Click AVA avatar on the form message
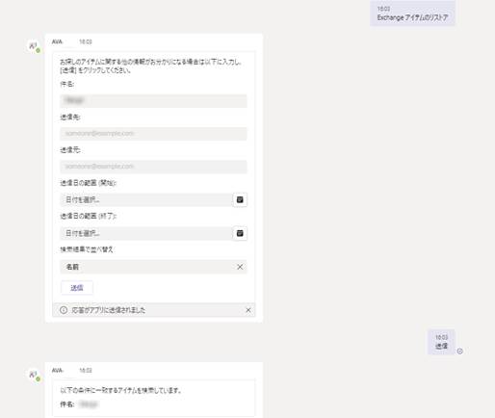The width and height of the screenshot is (495, 418). point(34,47)
